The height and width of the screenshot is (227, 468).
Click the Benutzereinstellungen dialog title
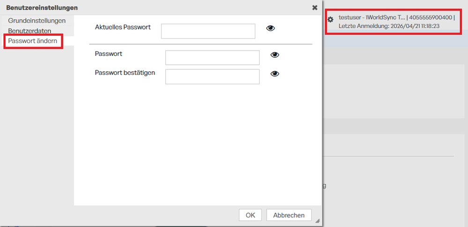click(x=42, y=8)
